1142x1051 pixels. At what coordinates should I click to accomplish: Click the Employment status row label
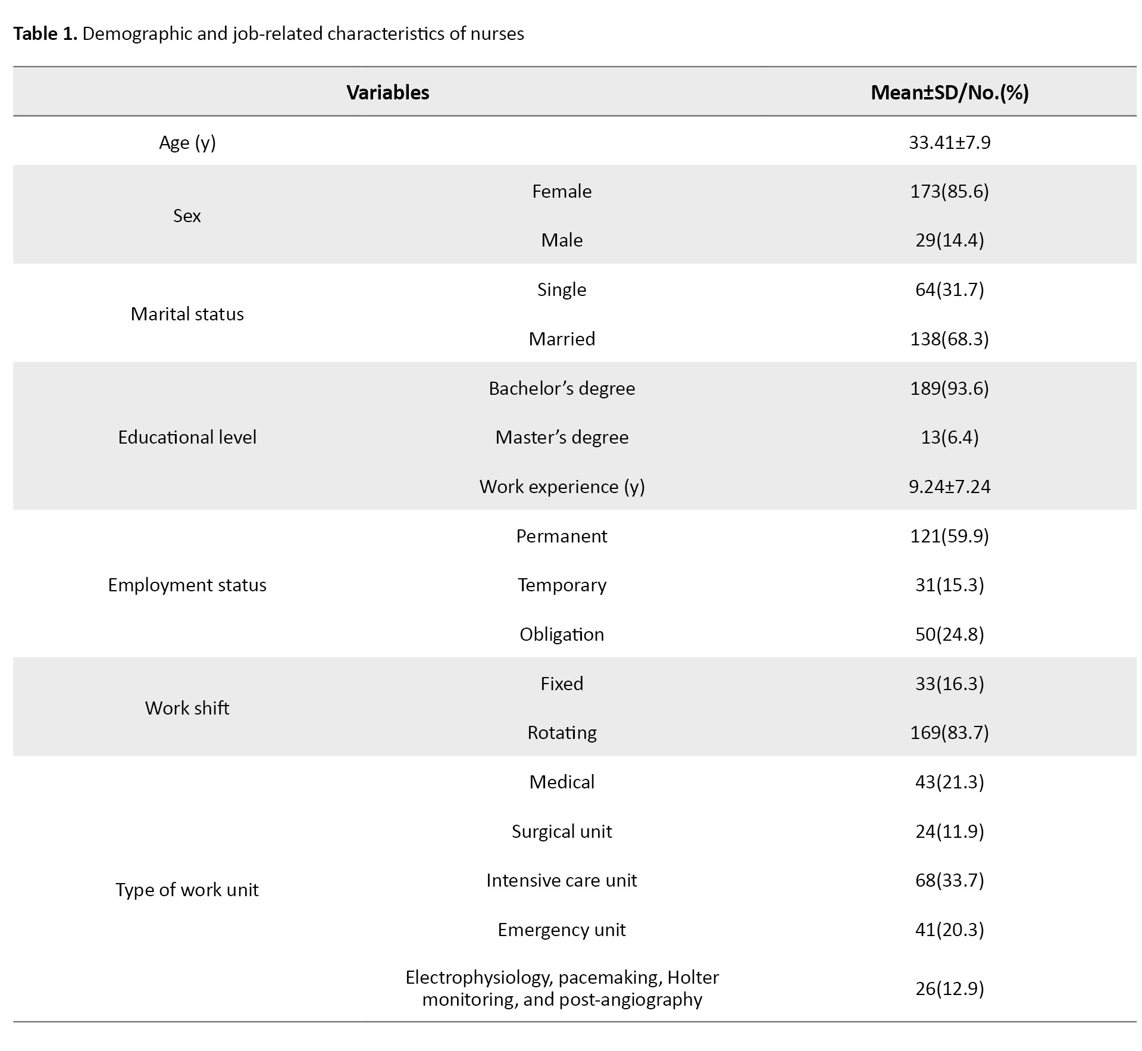187,585
